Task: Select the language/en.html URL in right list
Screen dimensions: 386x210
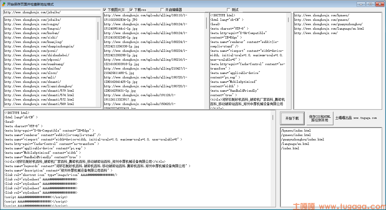Action: 329,29
